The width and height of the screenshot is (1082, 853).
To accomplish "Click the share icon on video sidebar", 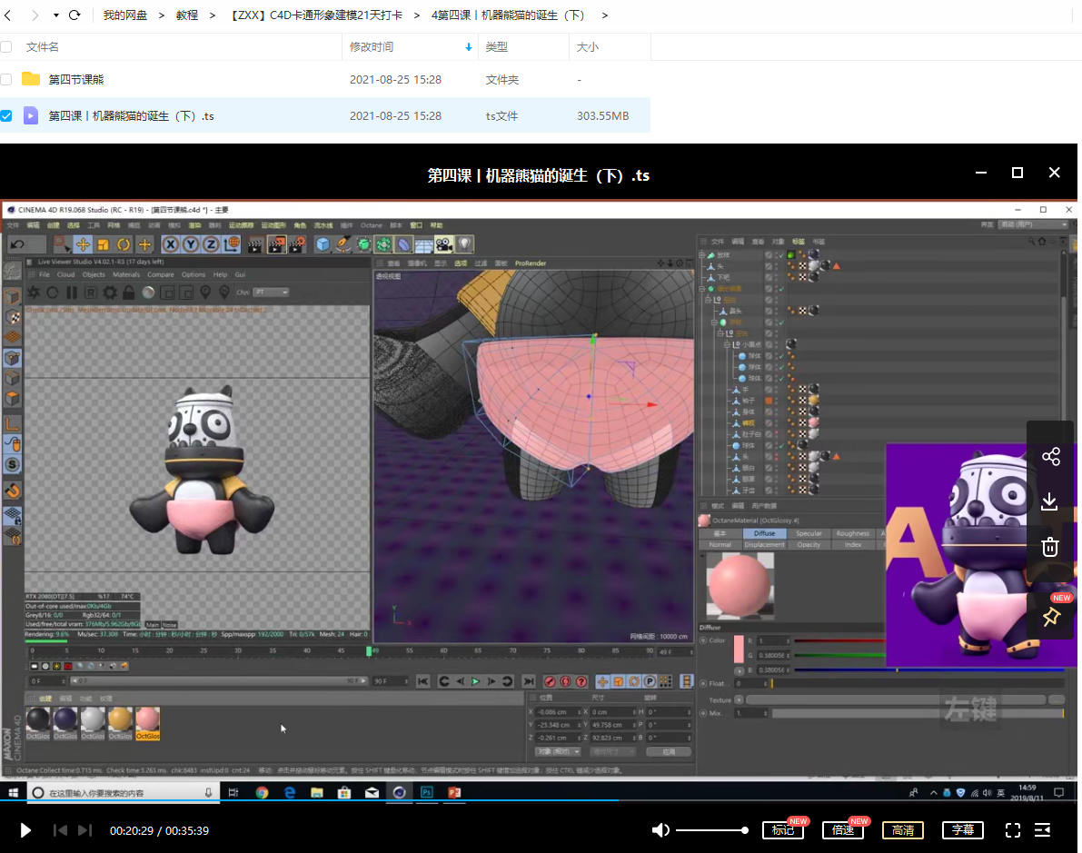I will pos(1050,457).
